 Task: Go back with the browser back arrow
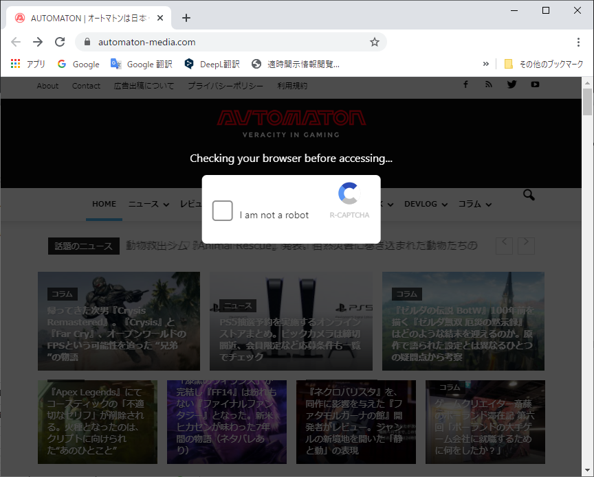tap(16, 42)
